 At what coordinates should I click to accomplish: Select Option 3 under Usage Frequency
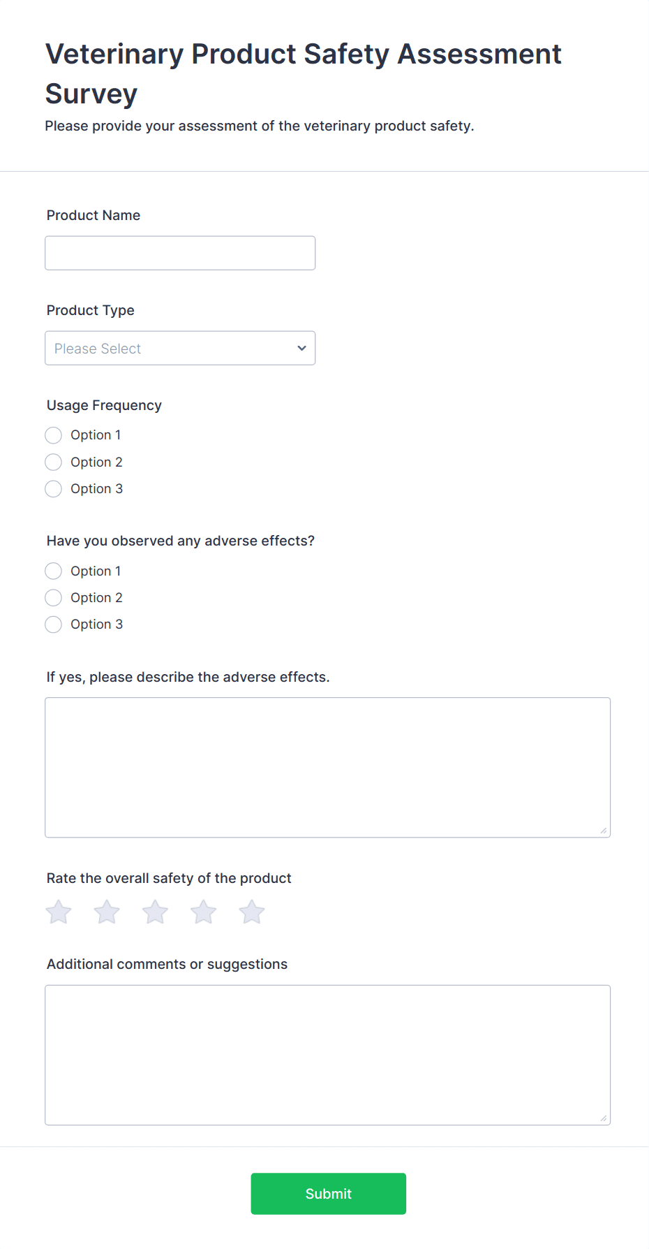click(54, 489)
